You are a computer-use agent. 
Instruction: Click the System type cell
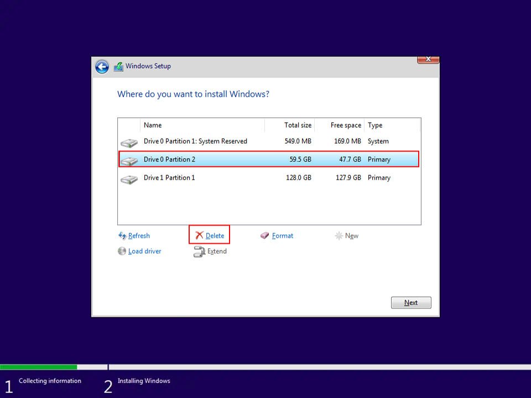[378, 141]
